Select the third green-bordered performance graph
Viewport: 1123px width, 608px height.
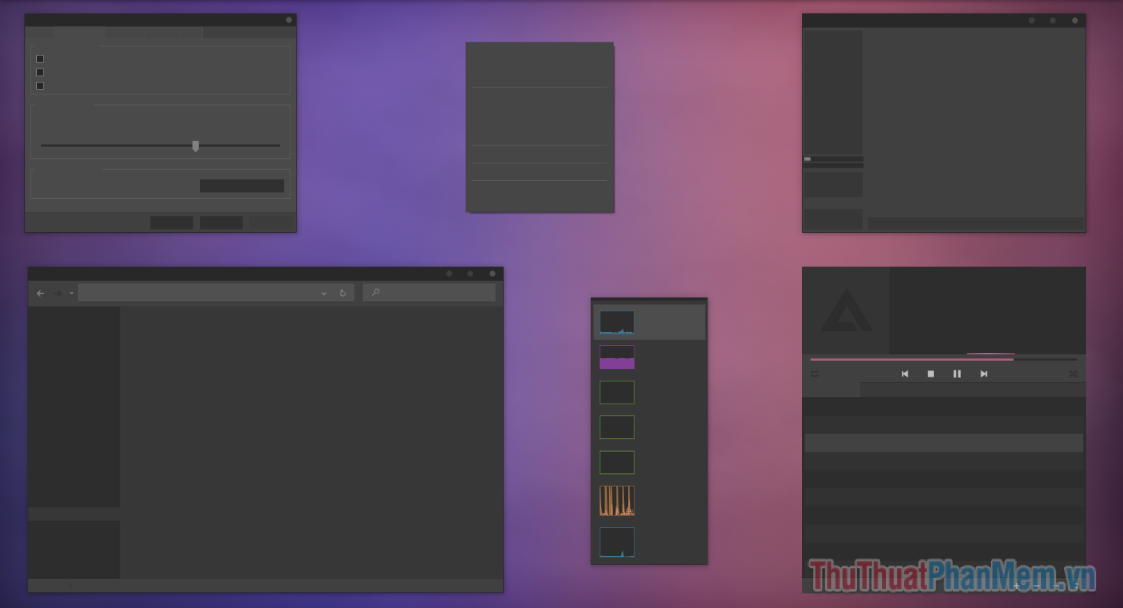(617, 462)
